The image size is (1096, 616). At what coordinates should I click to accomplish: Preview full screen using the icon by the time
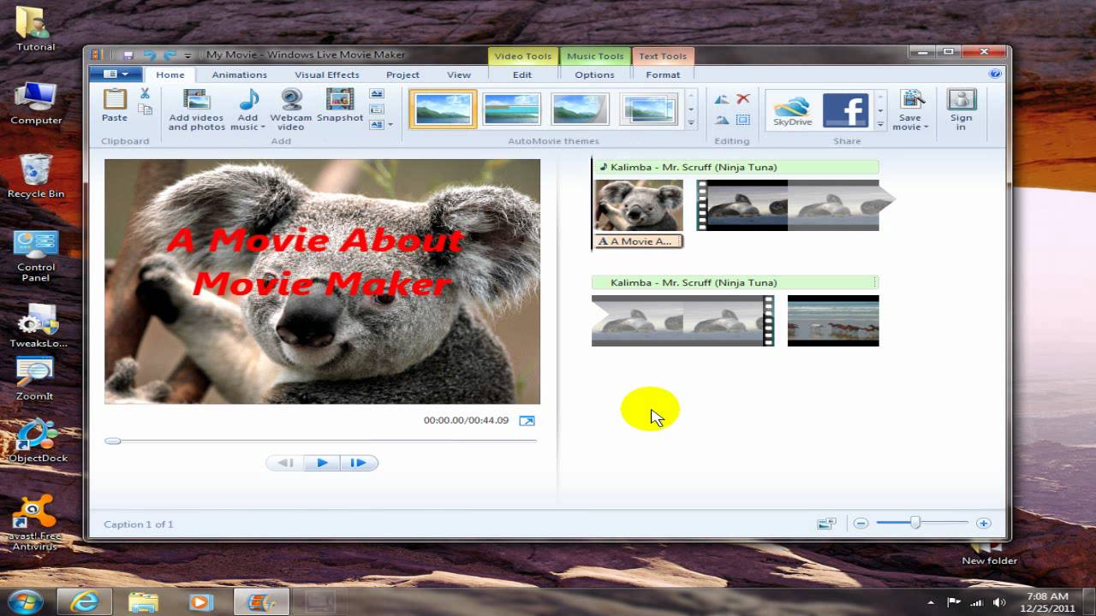pos(527,421)
